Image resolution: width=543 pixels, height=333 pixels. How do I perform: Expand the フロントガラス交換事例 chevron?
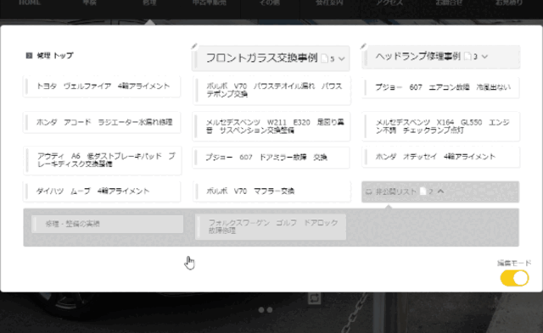(x=341, y=58)
